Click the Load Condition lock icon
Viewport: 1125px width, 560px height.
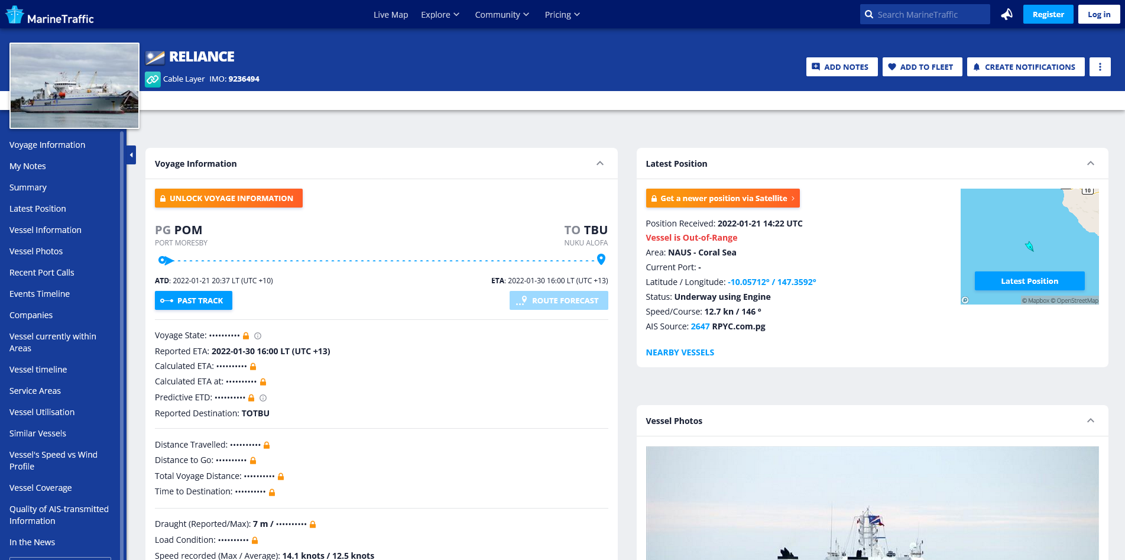(x=255, y=540)
